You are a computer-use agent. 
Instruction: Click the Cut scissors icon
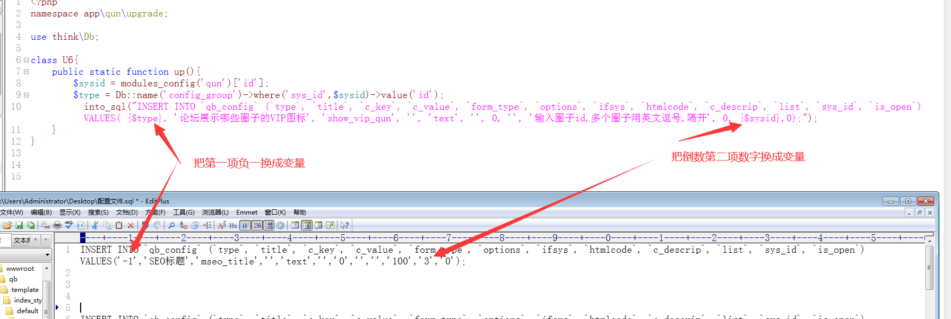(x=96, y=225)
